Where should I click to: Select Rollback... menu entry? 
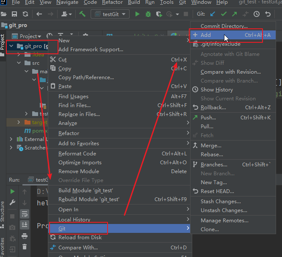pyautogui.click(x=233, y=108)
